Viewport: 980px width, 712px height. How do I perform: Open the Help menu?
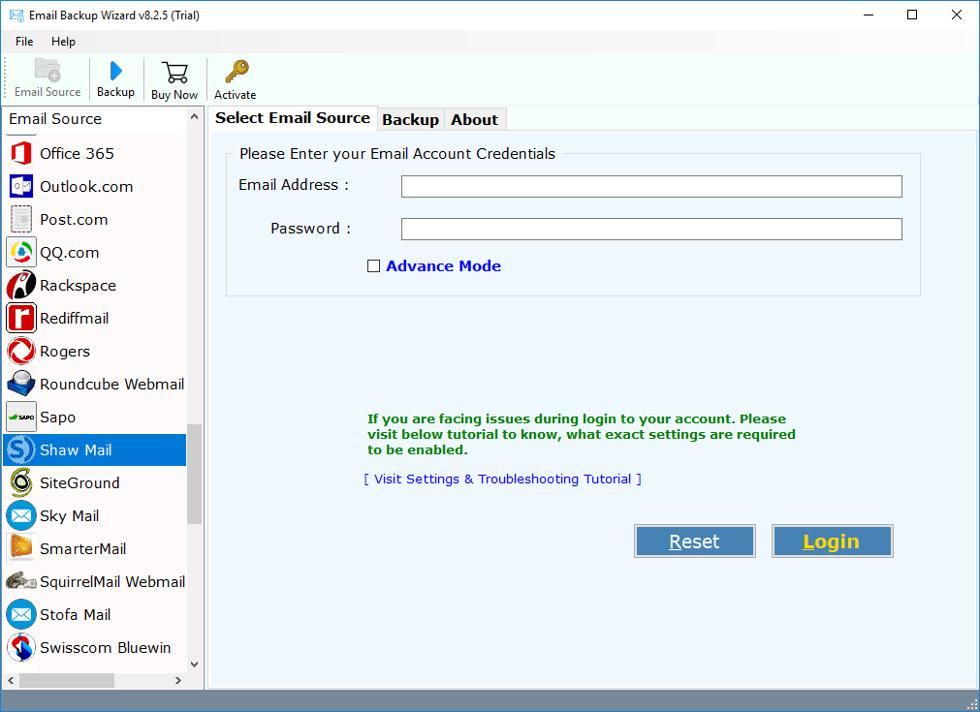tap(63, 42)
